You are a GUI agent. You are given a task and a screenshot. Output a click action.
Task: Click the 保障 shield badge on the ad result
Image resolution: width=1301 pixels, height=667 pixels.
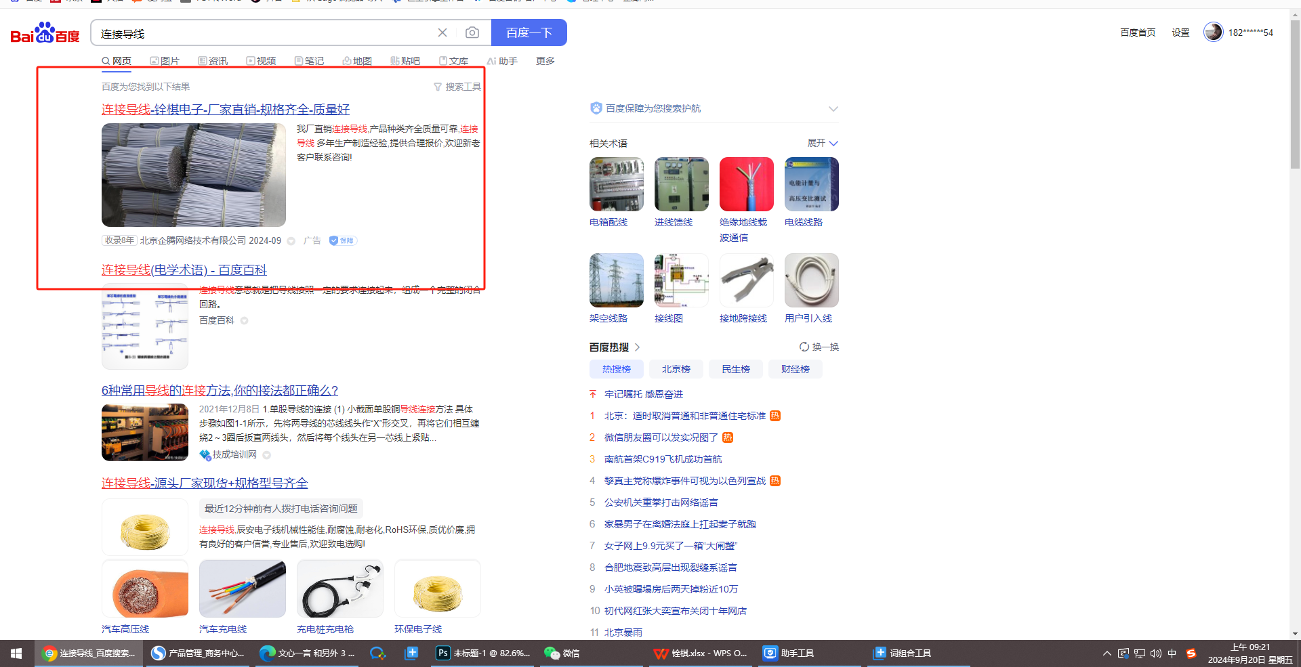coord(343,240)
